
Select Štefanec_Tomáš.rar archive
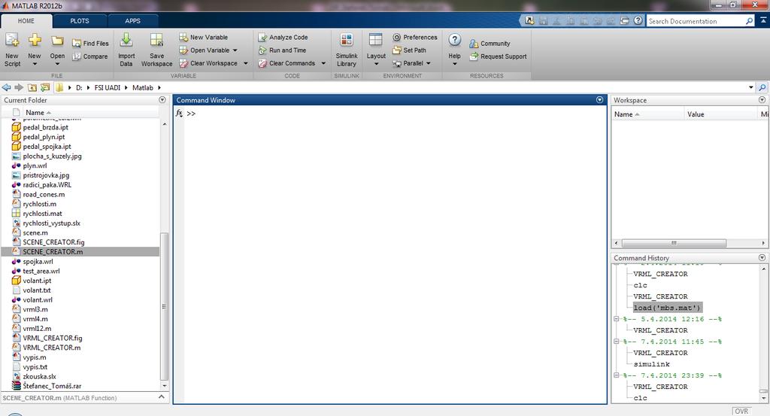52,386
